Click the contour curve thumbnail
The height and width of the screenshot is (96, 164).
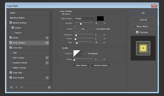pos(77,54)
